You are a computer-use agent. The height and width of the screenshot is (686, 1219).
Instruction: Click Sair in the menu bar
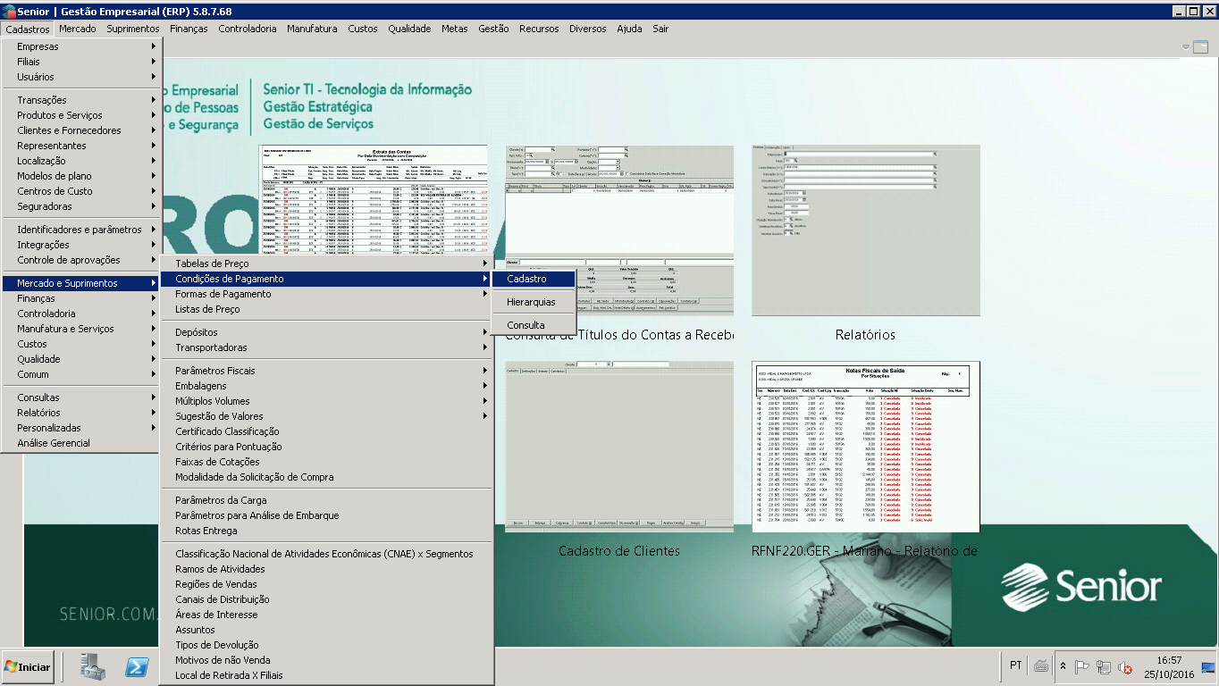tap(660, 29)
